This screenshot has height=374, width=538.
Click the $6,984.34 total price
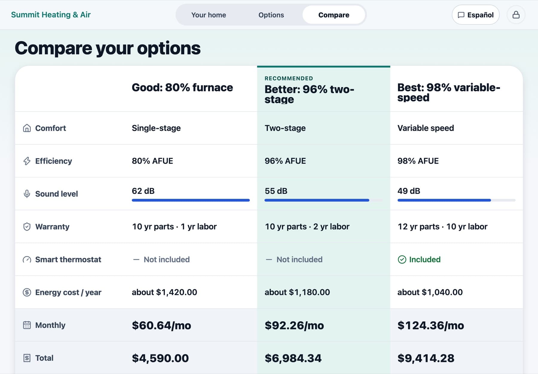pos(293,358)
